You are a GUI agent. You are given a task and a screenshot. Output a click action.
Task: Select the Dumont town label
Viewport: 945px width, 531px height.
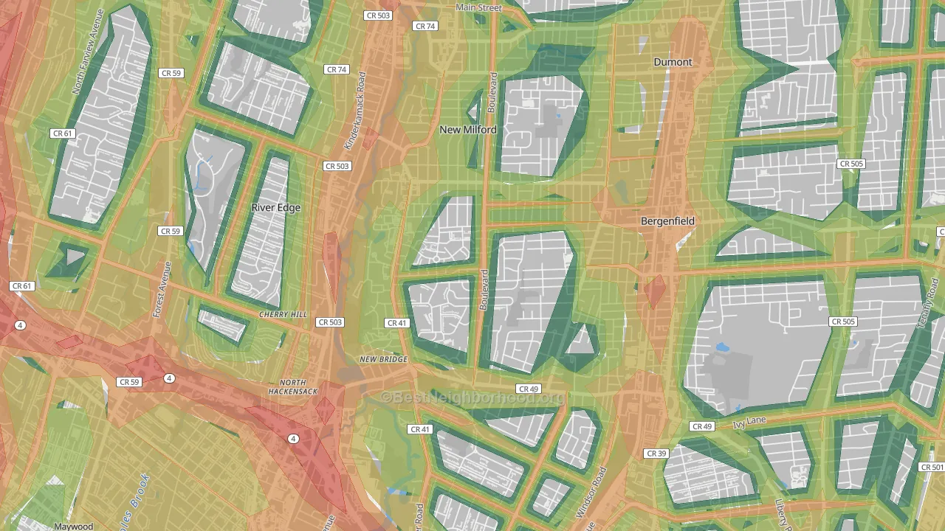point(673,62)
